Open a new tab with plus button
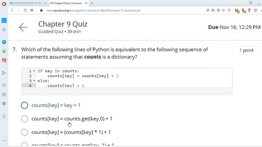Image resolution: width=262 pixels, height=147 pixels. (92, 3)
